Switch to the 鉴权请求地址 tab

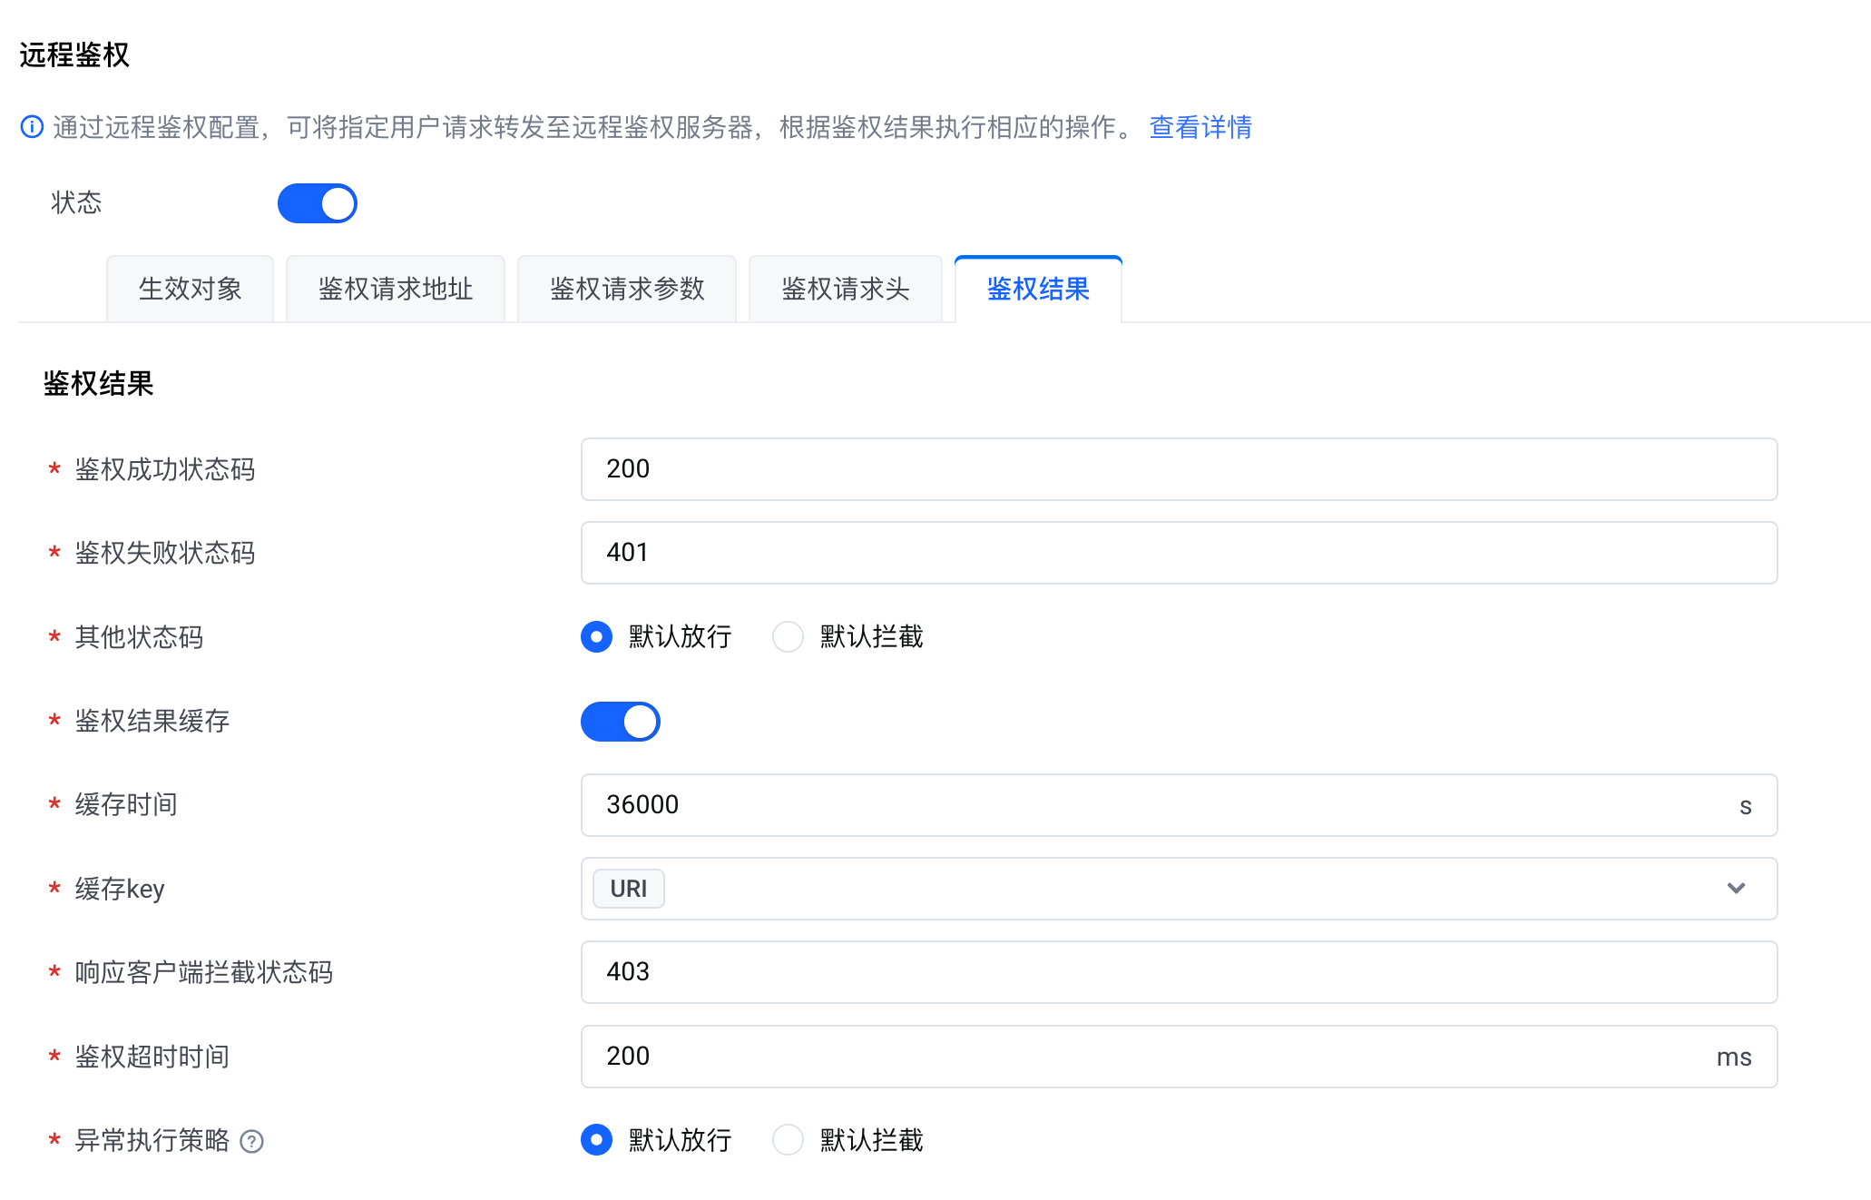pos(396,289)
